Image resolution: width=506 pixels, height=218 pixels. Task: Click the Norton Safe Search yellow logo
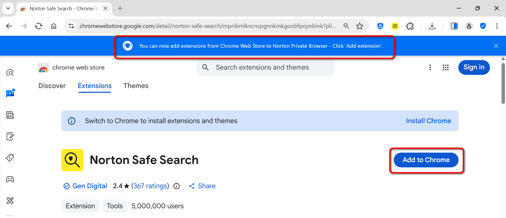tap(72, 160)
